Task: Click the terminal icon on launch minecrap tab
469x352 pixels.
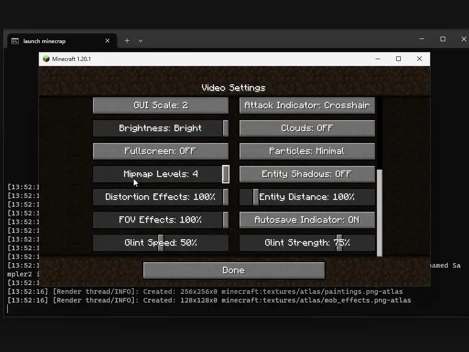Action: 15,41
